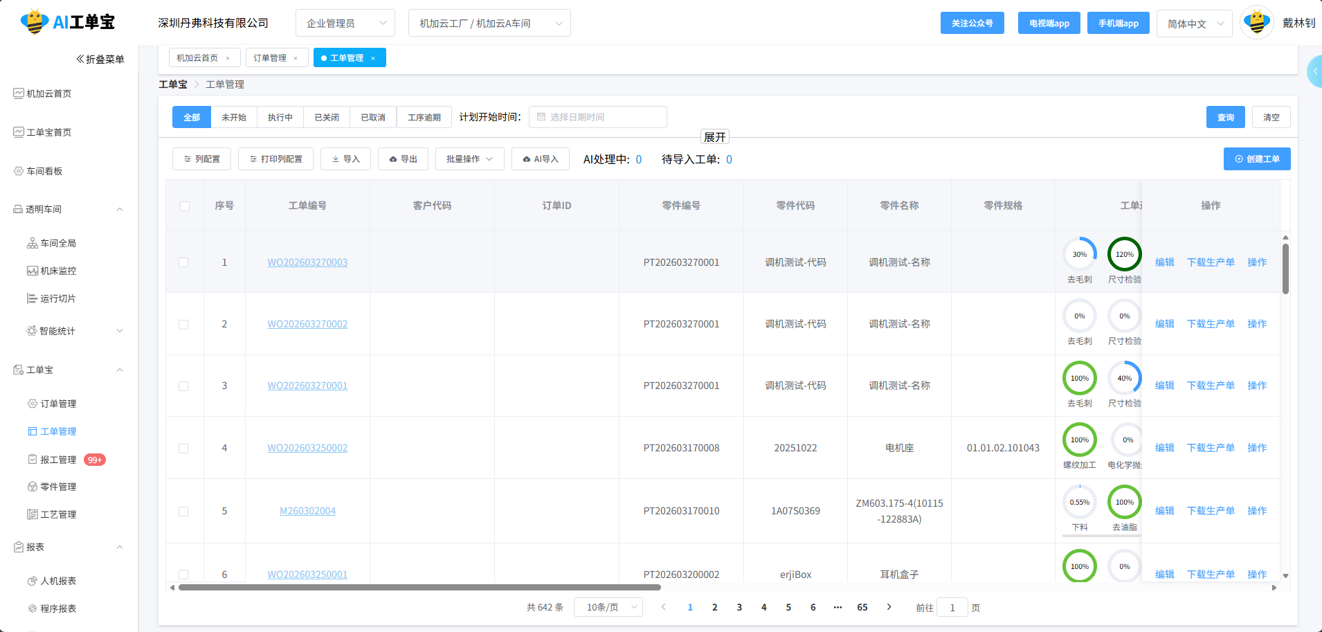Viewport: 1322px width, 632px height.
Task: Open 车间看板 from the sidebar
Action: pos(44,171)
